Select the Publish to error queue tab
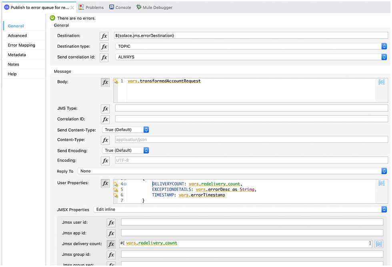The image size is (392, 267). (39, 8)
